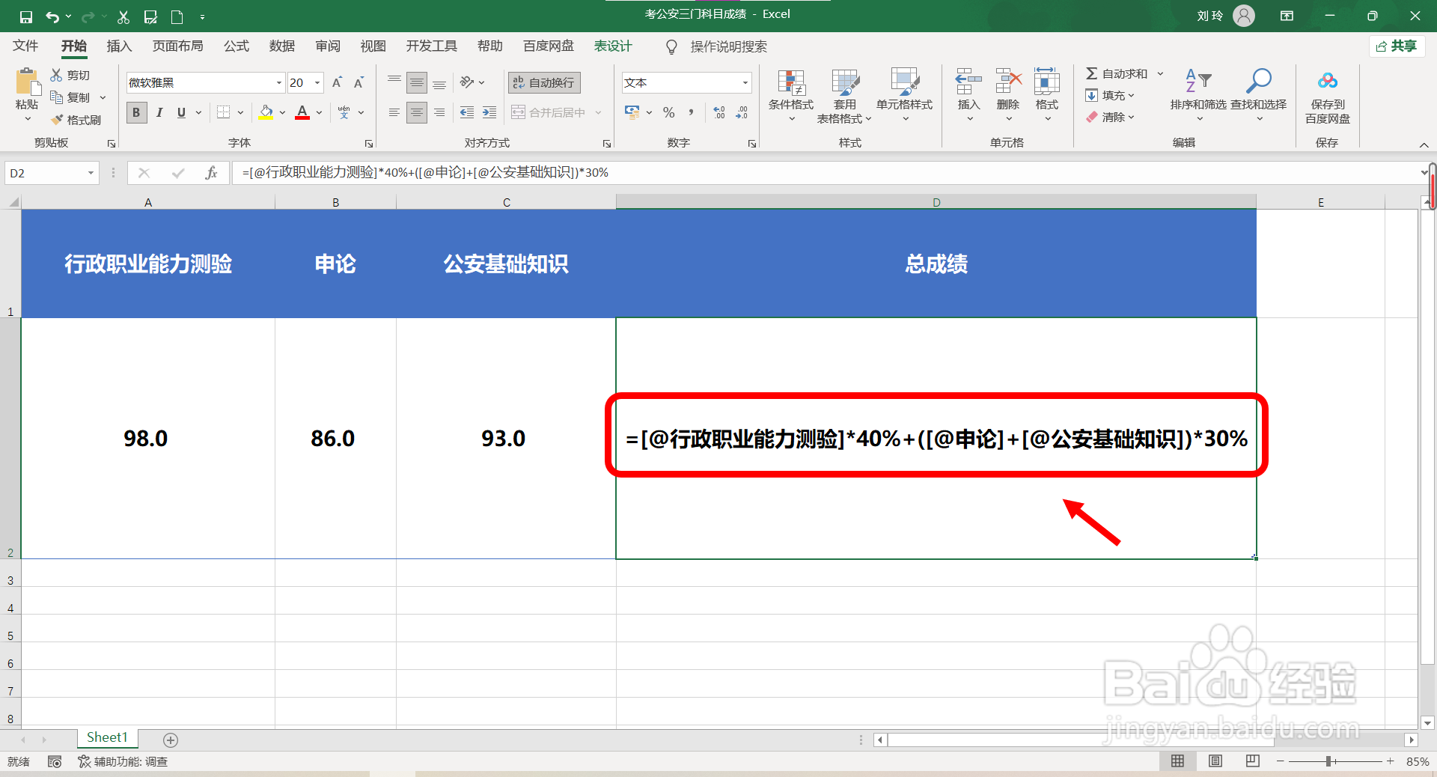
Task: Open the Name Box dropdown arrow
Action: point(91,173)
